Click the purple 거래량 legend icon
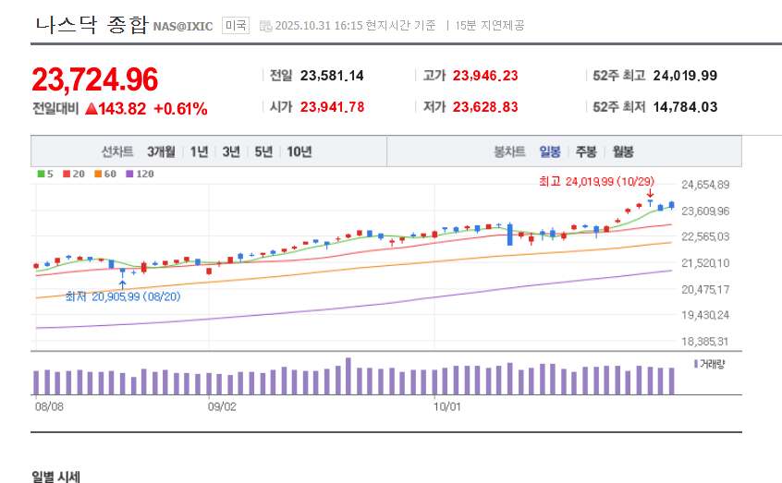The width and height of the screenshot is (782, 483). click(x=696, y=364)
